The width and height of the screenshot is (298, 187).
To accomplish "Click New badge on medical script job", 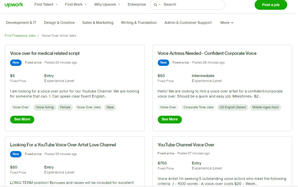I will pos(16,62).
